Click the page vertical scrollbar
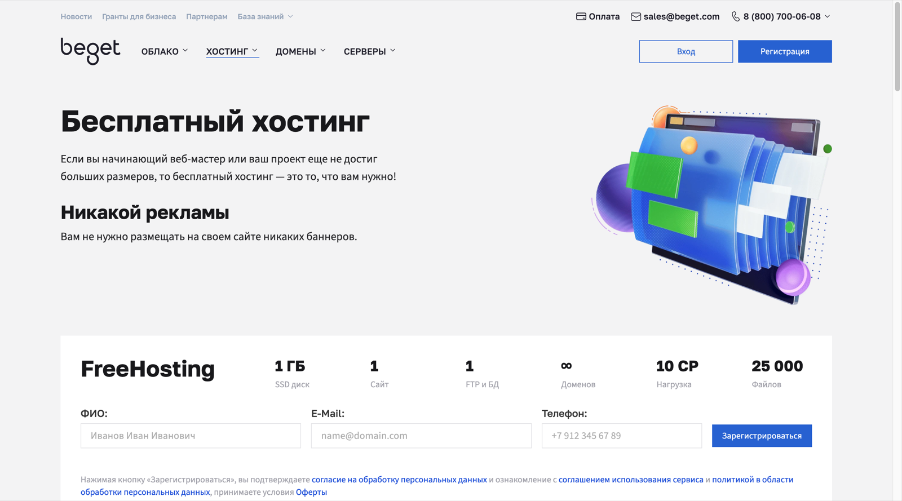 pyautogui.click(x=897, y=47)
